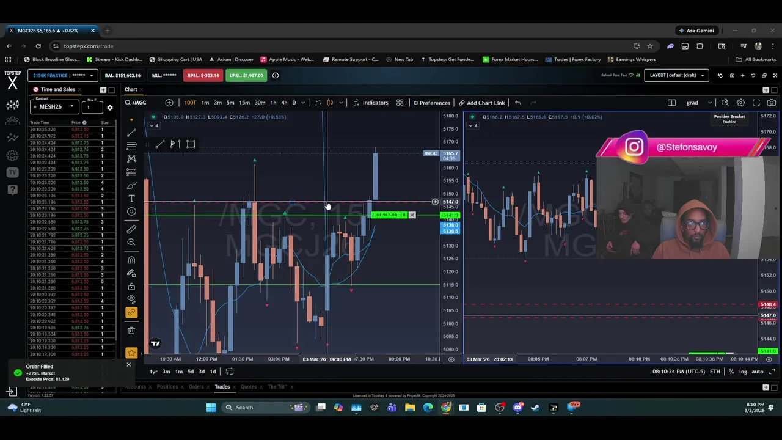
Task: Click the bar style icon
Action: pyautogui.click(x=318, y=103)
